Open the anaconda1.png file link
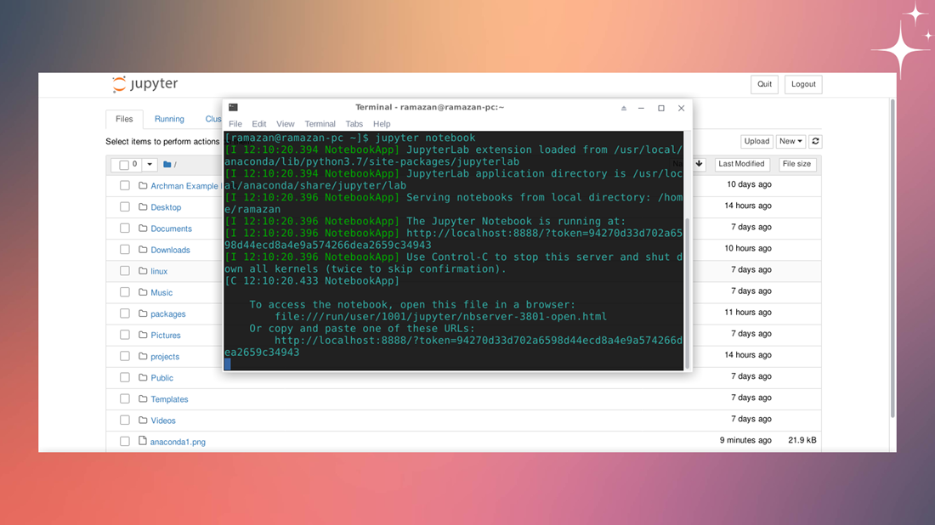The image size is (935, 525). (x=178, y=442)
